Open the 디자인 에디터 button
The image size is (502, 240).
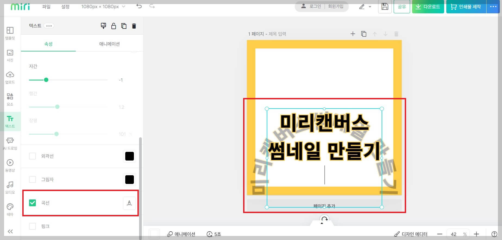coord(411,234)
